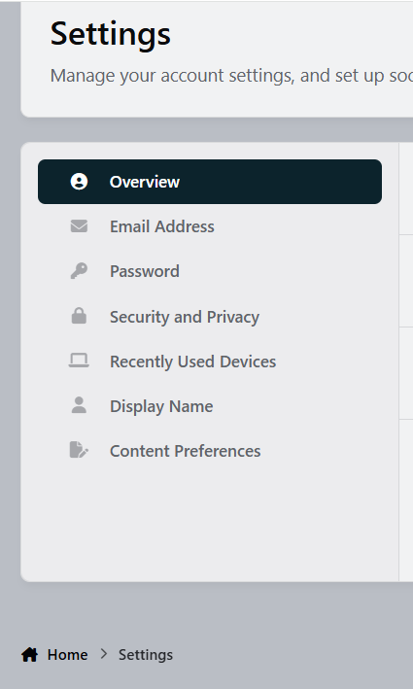Click the padlock icon for Security and Privacy
This screenshot has height=689, width=413.
79,316
